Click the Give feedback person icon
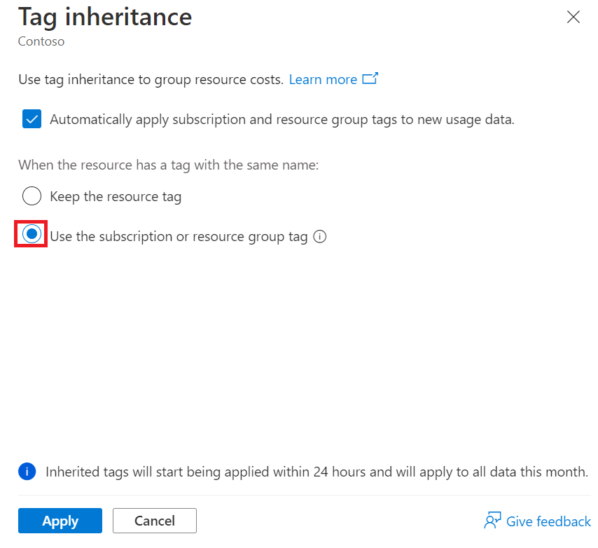Screen dimensions: 598x548 click(492, 521)
